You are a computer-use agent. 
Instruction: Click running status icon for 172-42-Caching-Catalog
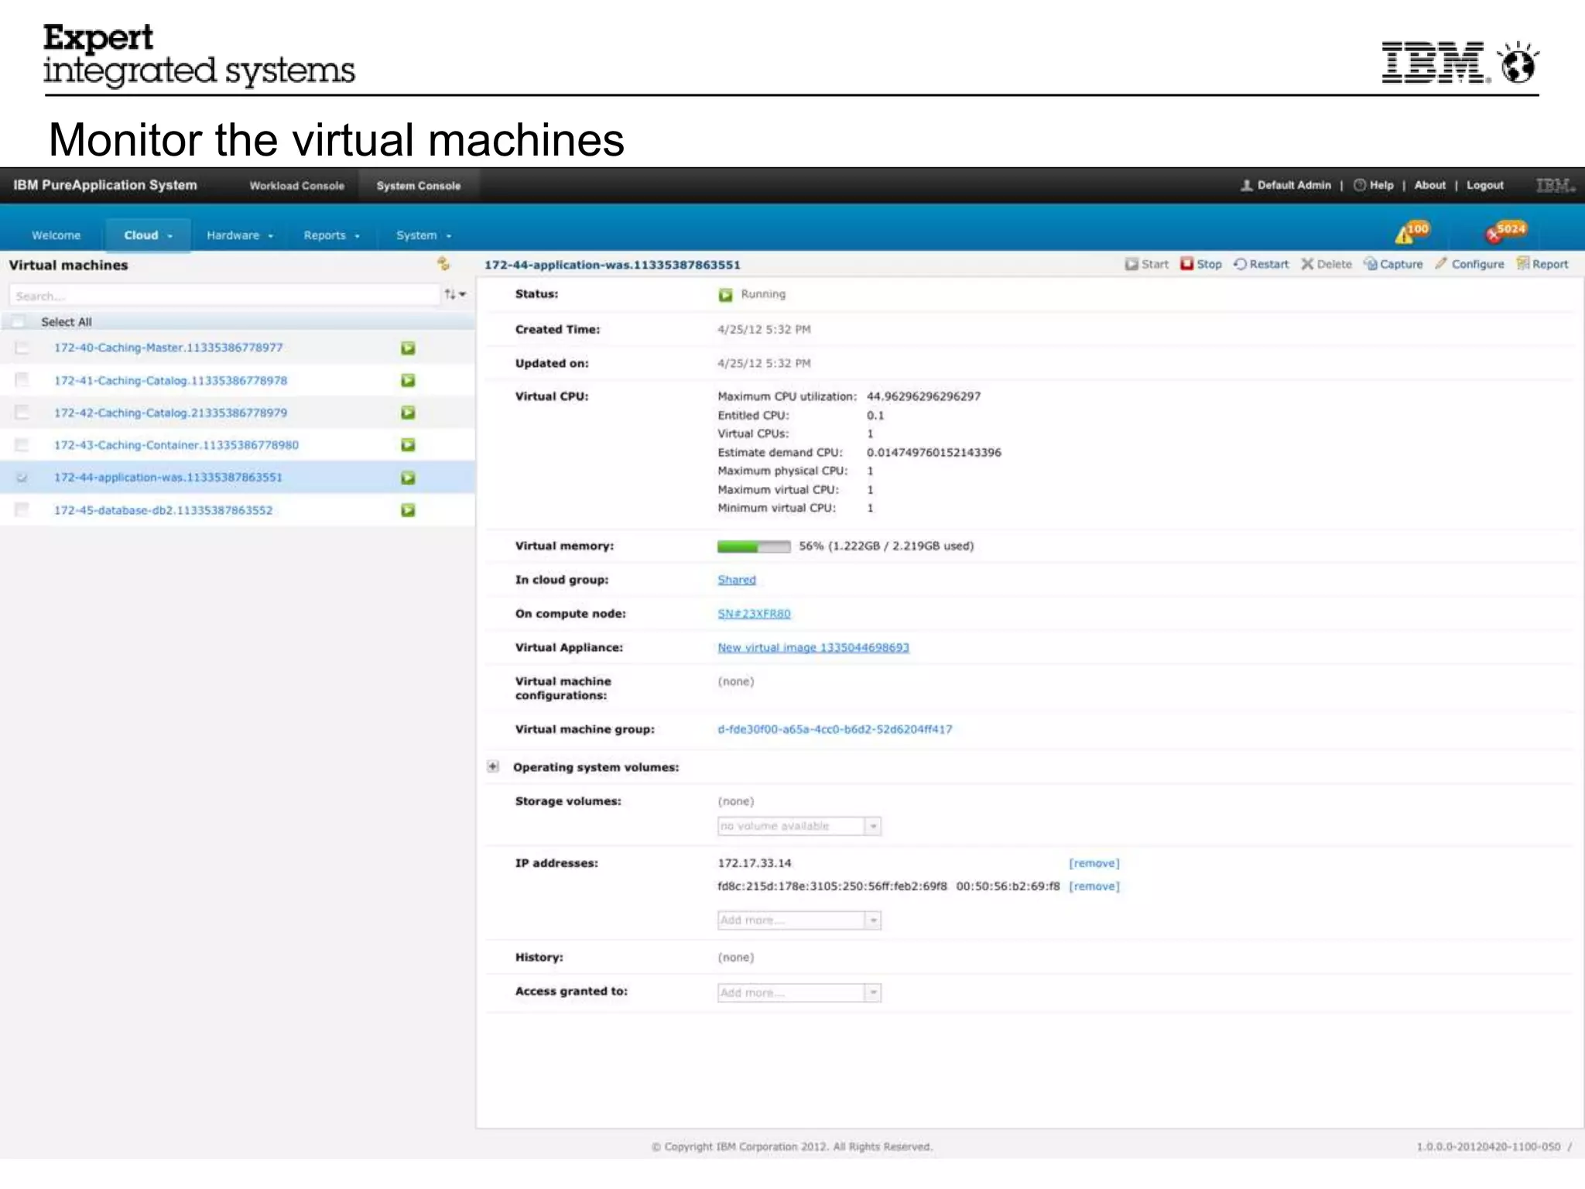pyautogui.click(x=408, y=413)
